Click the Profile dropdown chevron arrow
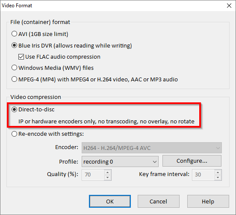Image resolution: width=236 pixels, height=215 pixels. pyautogui.click(x=155, y=162)
